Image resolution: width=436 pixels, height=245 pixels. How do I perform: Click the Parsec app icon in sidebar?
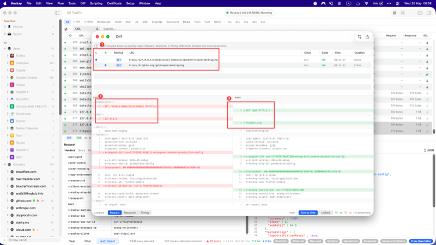click(x=12, y=143)
